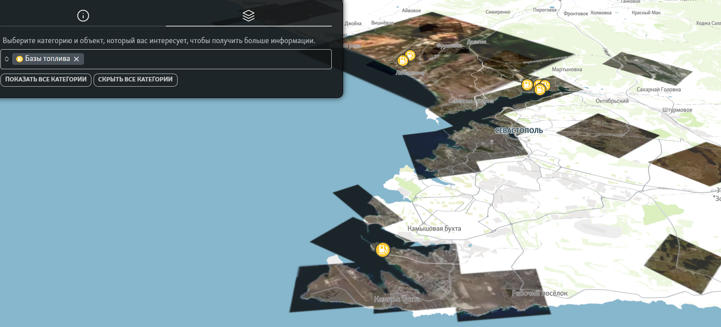Click the Северная сторона map label

pyautogui.click(x=471, y=101)
